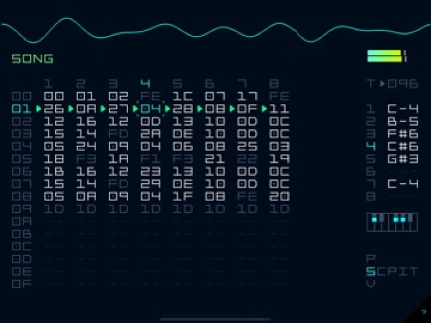Select chain 1B in row 06
Viewport: 431px width, 323px height.
54,171
